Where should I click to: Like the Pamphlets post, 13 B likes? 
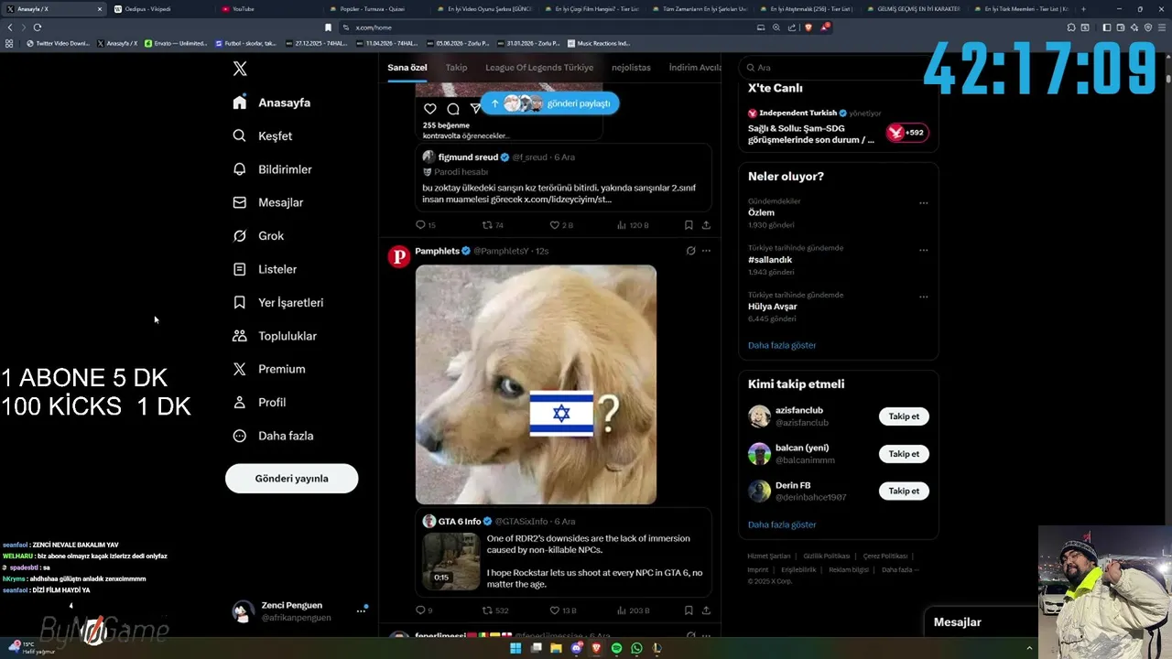(x=563, y=610)
